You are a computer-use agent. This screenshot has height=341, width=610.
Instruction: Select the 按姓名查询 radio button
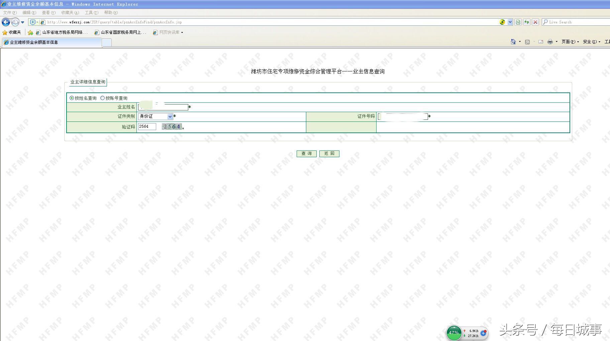[x=72, y=98]
